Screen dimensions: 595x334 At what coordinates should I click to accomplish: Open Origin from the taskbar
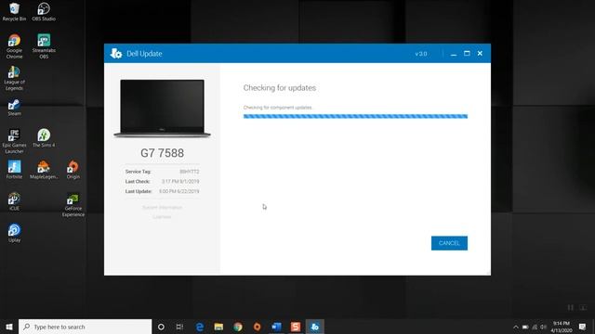257,327
